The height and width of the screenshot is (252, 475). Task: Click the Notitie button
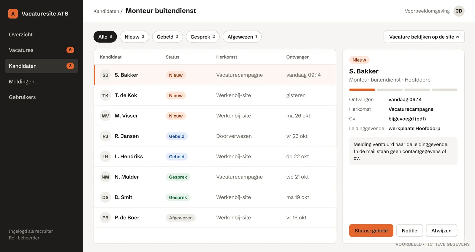click(410, 231)
